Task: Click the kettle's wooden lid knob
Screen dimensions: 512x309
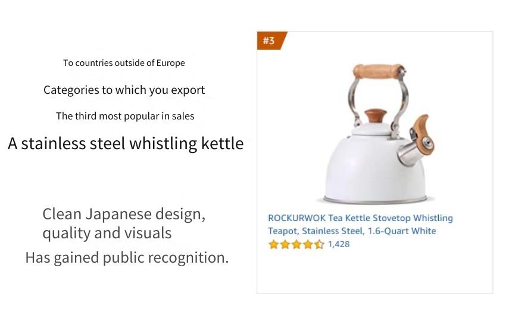Action: tap(376, 116)
